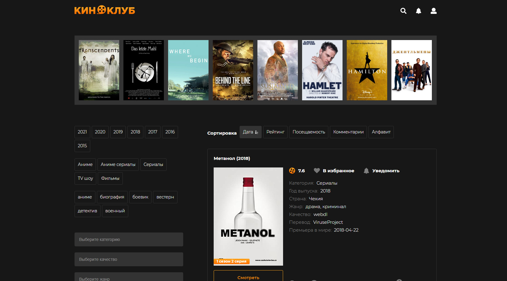Click the Киноклуб logo
This screenshot has height=281, width=507.
(x=105, y=10)
